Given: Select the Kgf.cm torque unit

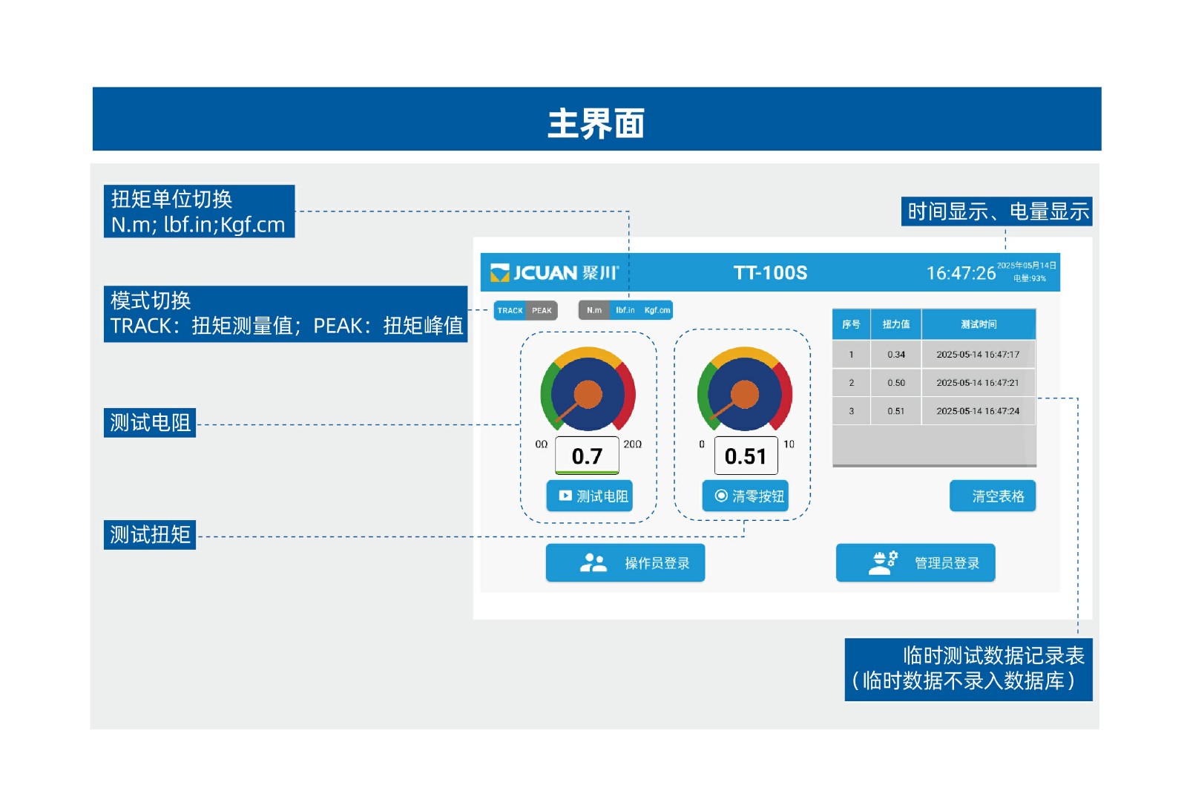Looking at the screenshot, I should pyautogui.click(x=657, y=310).
